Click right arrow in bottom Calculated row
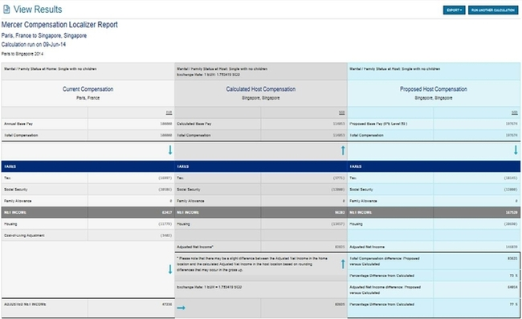 click(x=181, y=308)
